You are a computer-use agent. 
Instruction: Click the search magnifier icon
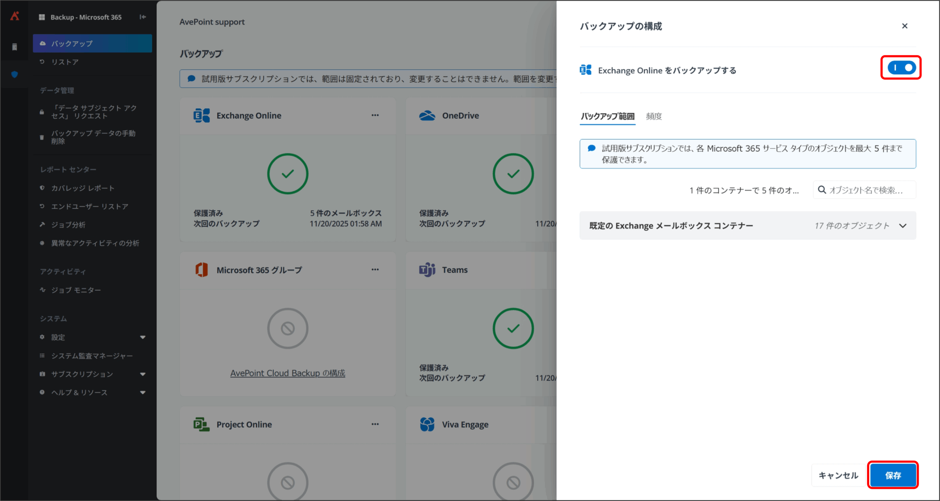point(822,190)
